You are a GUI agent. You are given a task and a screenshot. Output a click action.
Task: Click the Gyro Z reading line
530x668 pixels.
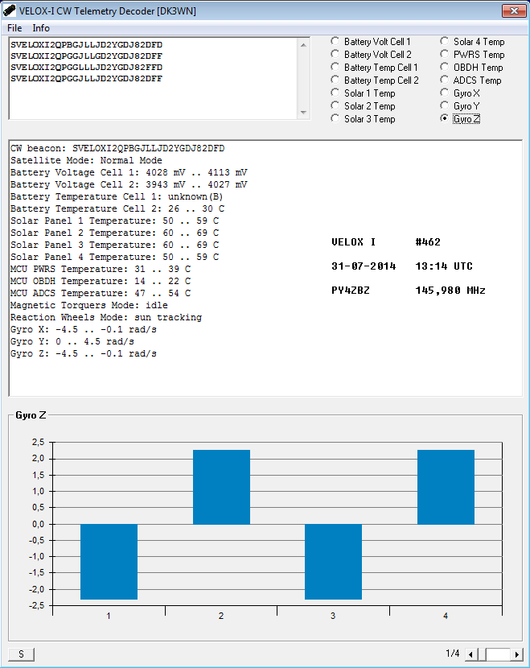(x=84, y=353)
